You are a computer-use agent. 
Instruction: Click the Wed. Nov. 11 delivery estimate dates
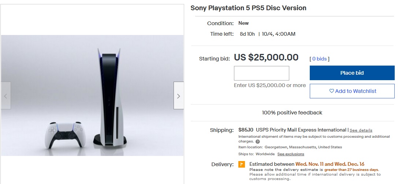tap(330, 164)
